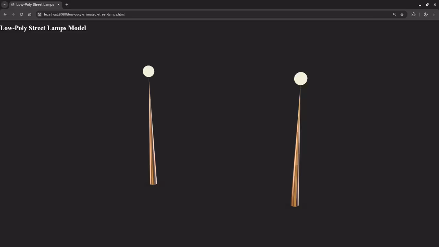439x247 pixels.
Task: View site information via the info icon
Action: pyautogui.click(x=39, y=14)
